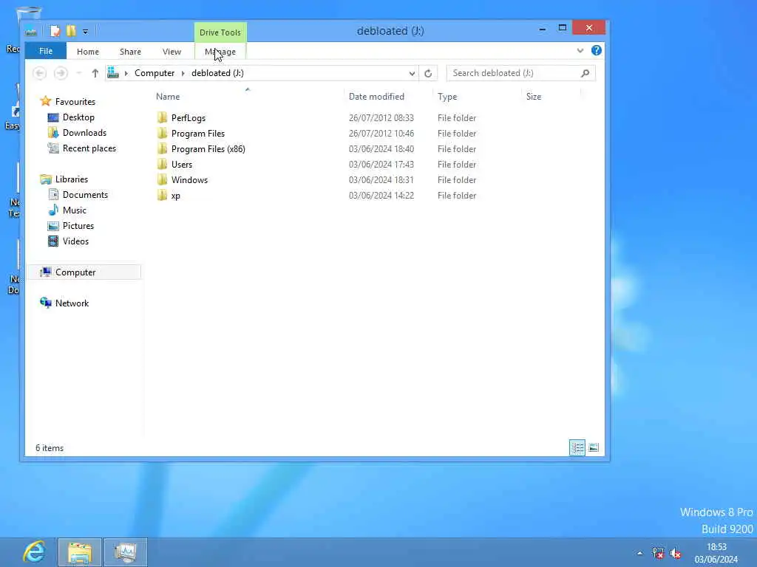
Task: Click the date 03/06/2024 18:40 cell
Action: pos(381,149)
